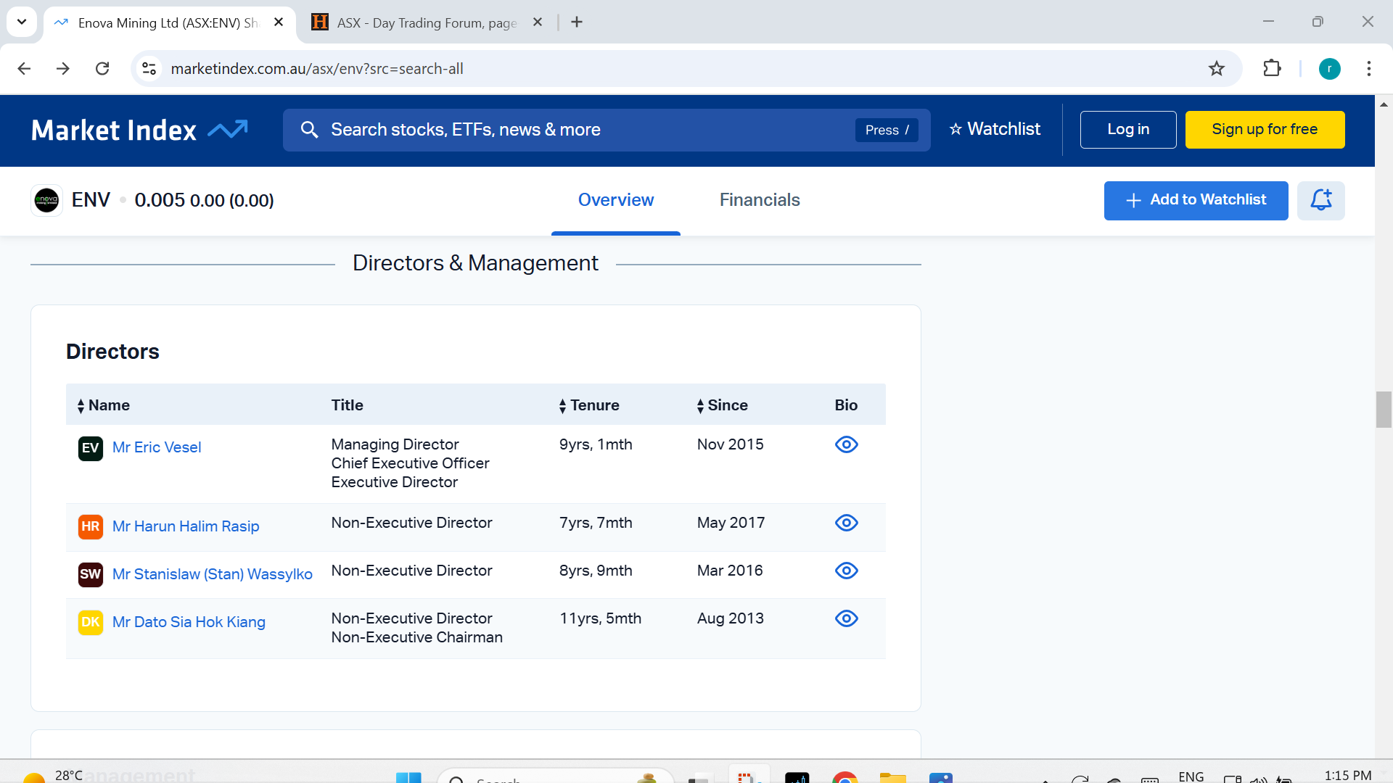Click the price alert bell icon

[x=1320, y=200]
